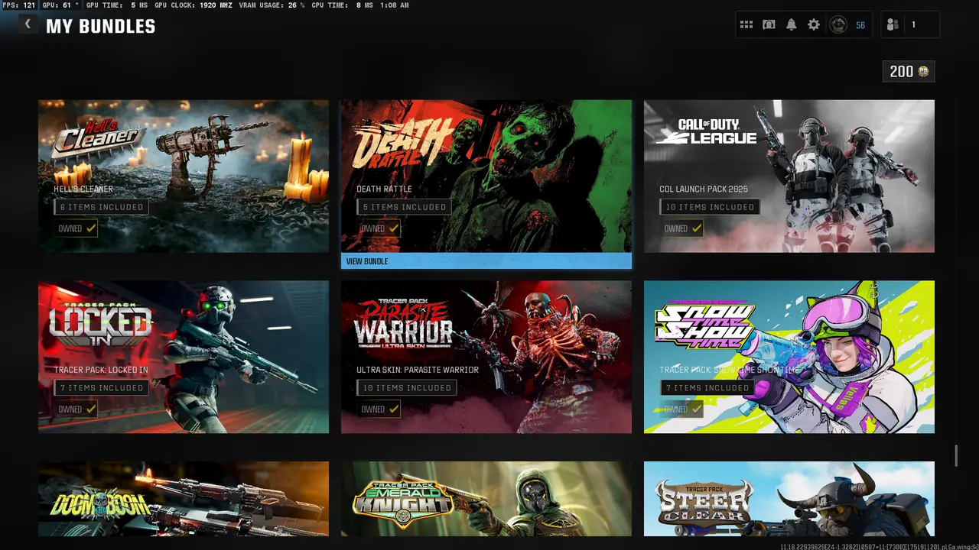
Task: Open the social party icon
Action: point(893,25)
